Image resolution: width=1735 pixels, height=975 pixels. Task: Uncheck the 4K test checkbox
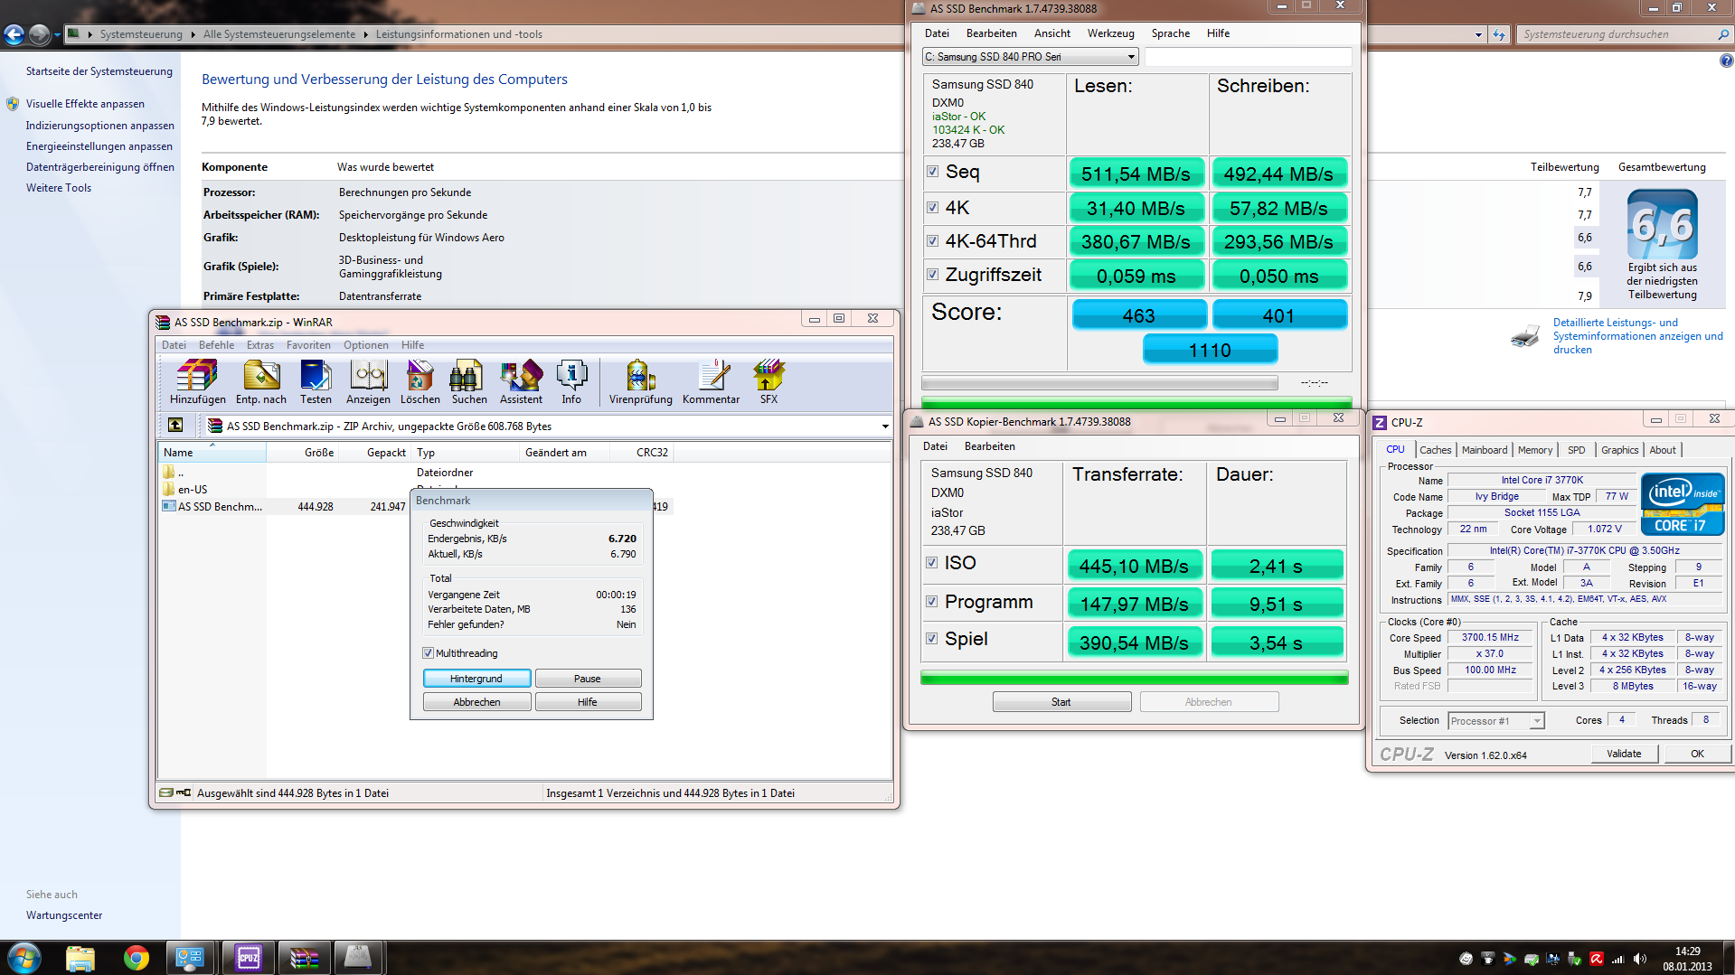click(932, 207)
